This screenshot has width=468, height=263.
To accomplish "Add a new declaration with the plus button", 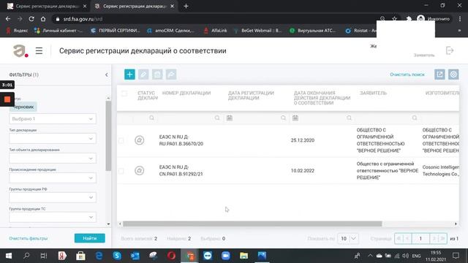I will coord(129,75).
